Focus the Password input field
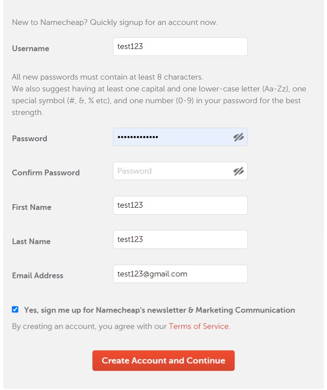This screenshot has width=327, height=390. [x=175, y=137]
